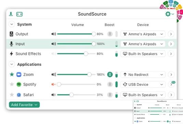183x124 pixels.
Task: Open the Safari Built-In Speakers dropdown
Action: [143, 95]
